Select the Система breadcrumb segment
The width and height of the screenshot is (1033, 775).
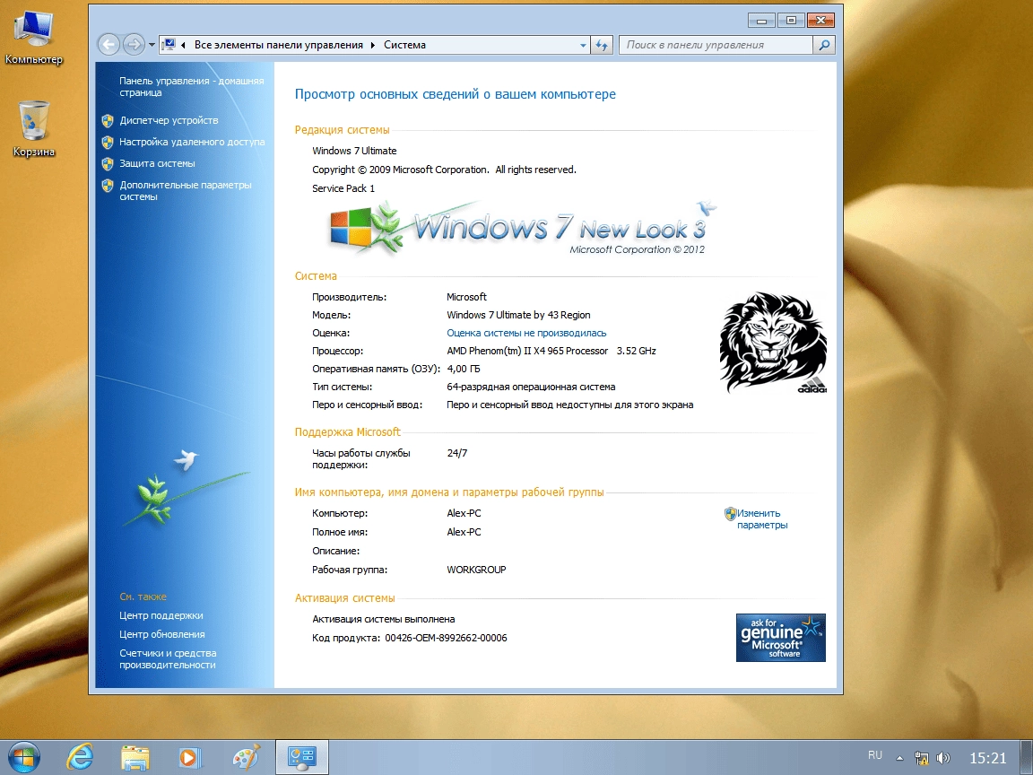point(404,45)
